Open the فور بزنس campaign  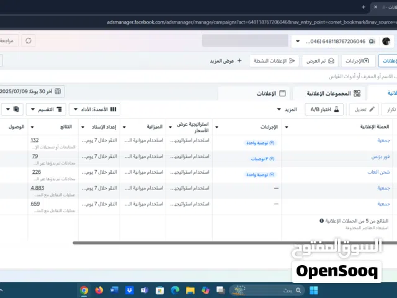point(380,156)
